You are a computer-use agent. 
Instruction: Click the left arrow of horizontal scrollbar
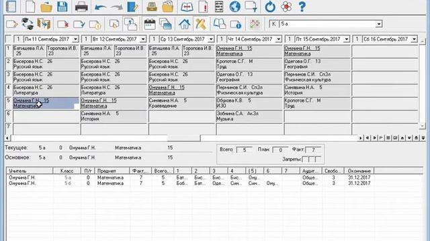[x=7, y=138]
